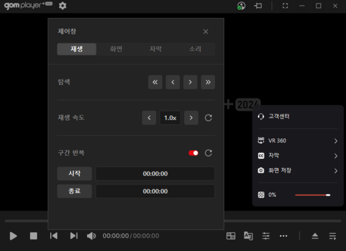Seek forward with single right arrow in 탐색
Screen dimensions: 346x251
pos(190,82)
